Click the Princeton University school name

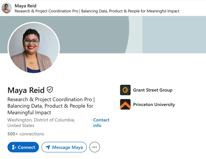[x=154, y=105]
